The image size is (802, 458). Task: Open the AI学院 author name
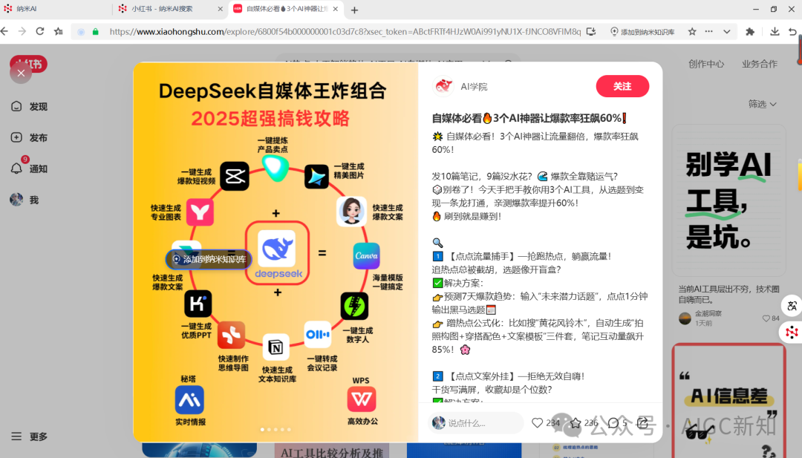(x=474, y=87)
